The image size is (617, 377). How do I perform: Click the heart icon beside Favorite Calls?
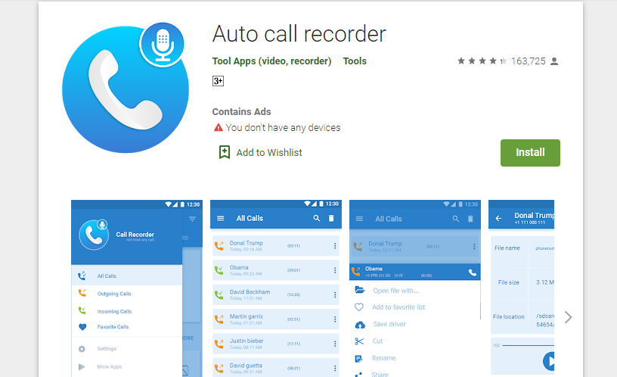coord(82,326)
